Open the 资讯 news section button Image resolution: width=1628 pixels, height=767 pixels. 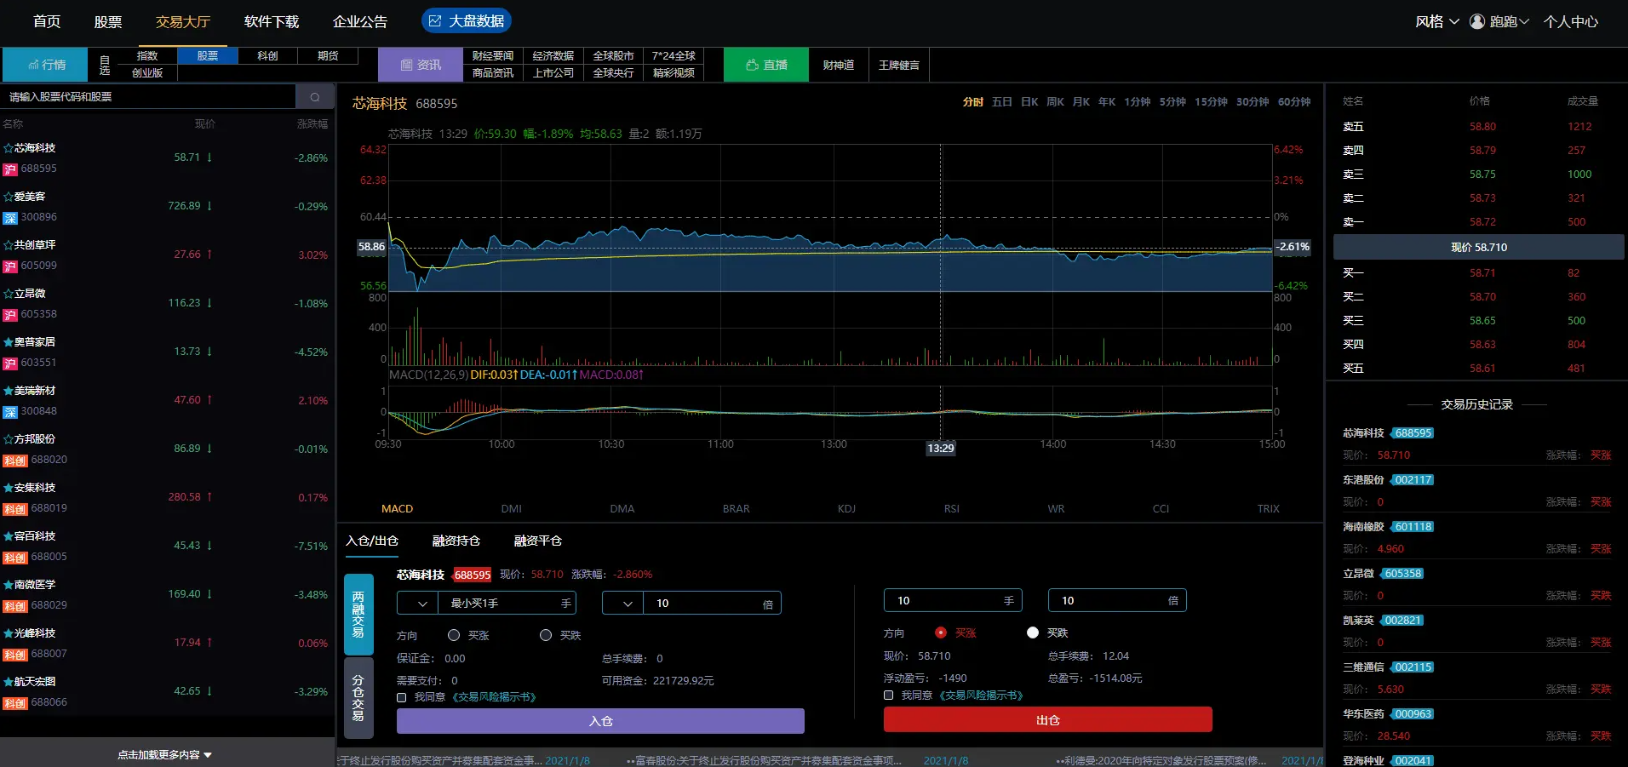click(x=421, y=65)
